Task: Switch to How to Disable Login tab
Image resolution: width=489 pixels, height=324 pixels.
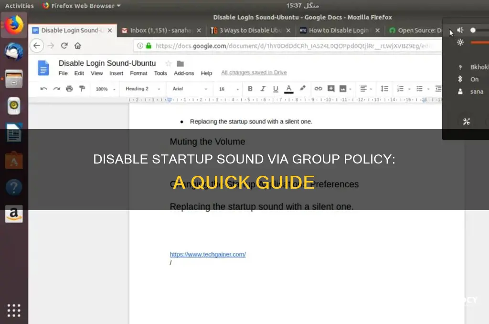Action: tap(339, 30)
